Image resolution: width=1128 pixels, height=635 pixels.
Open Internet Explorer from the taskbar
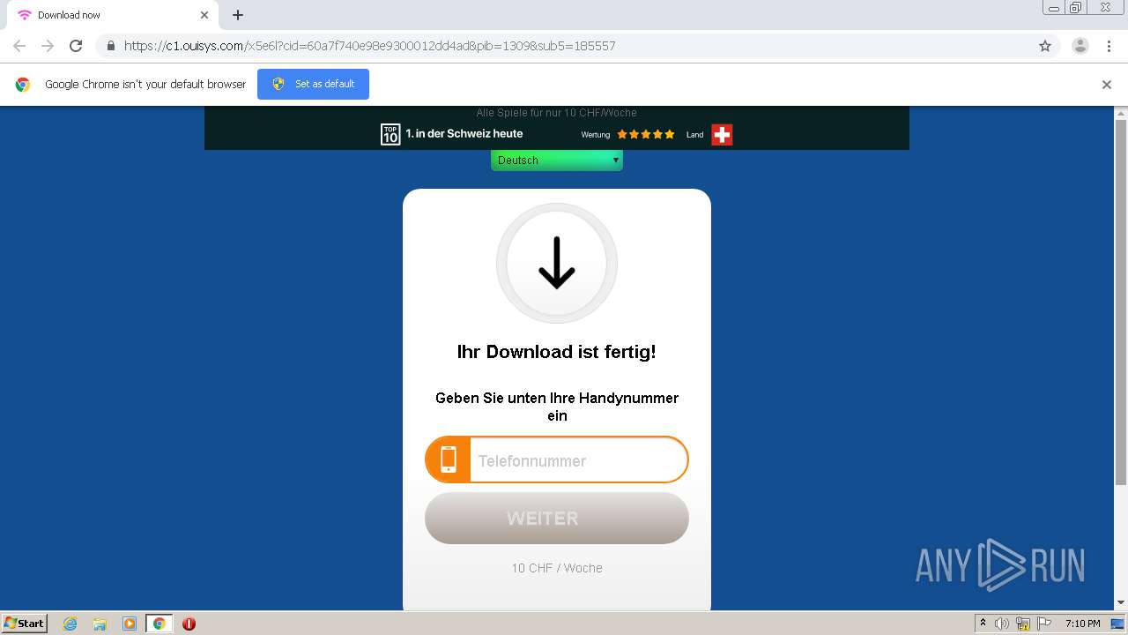click(x=70, y=624)
